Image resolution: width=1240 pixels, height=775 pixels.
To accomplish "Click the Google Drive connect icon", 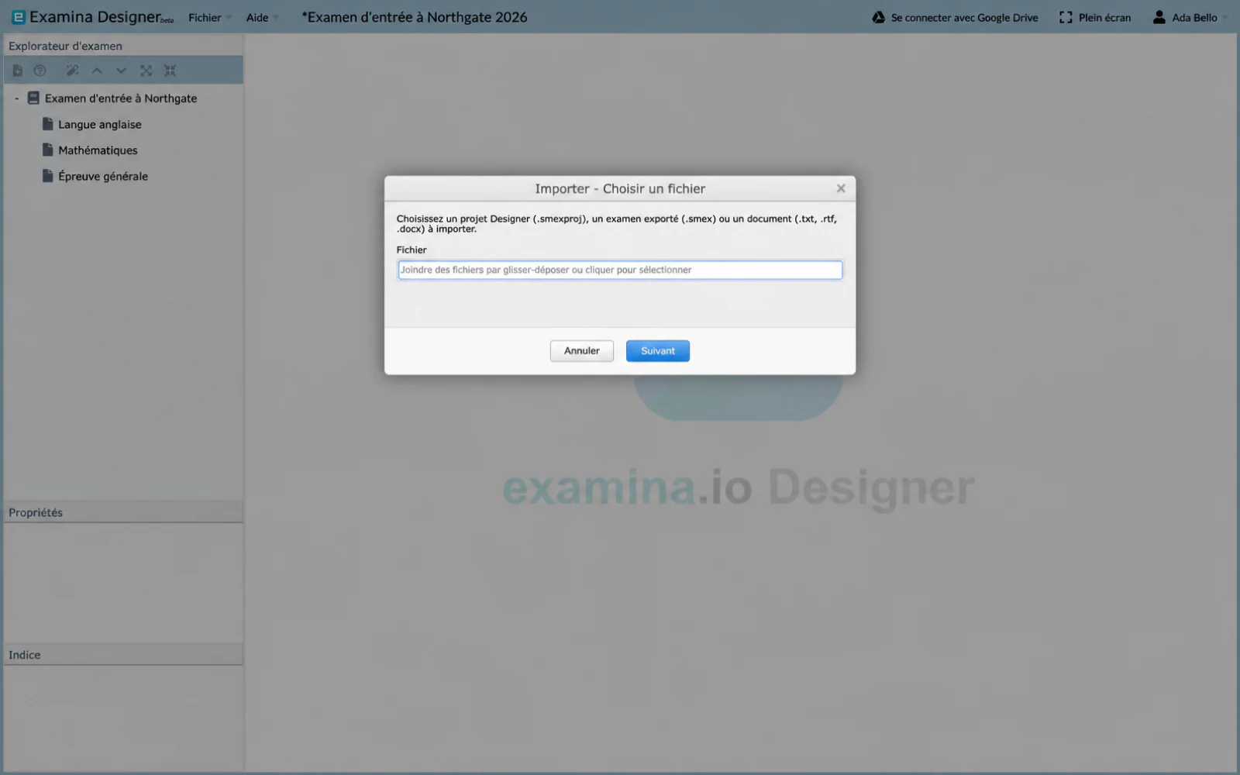I will (x=878, y=17).
